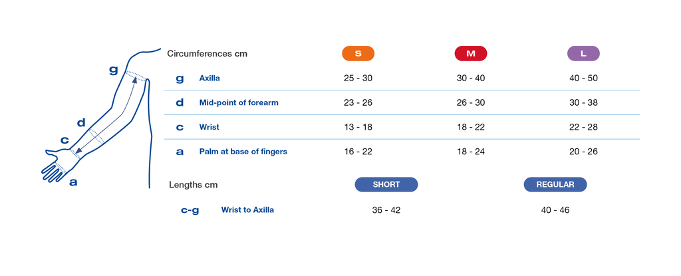The height and width of the screenshot is (276, 681).
Task: Click the 'g' letter beside Axilla row
Action: click(x=180, y=78)
